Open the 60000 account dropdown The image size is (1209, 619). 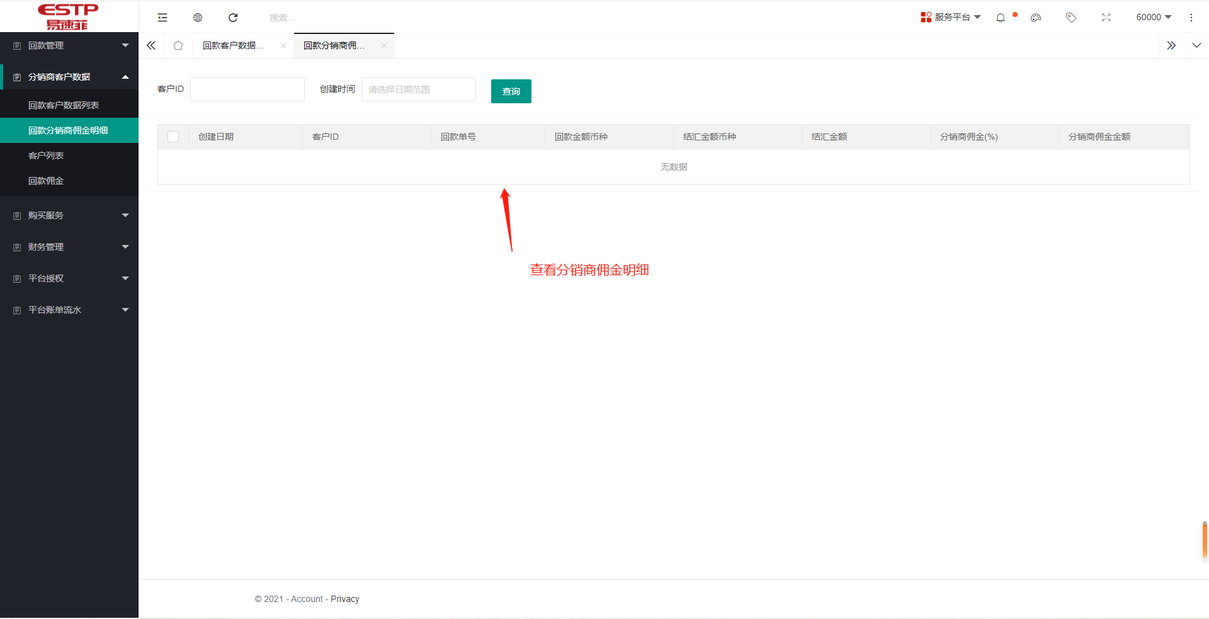[x=1153, y=17]
